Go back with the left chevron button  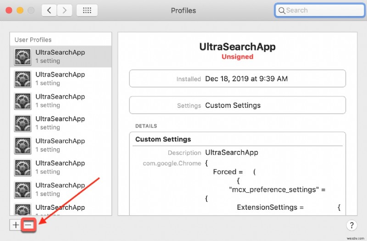pyautogui.click(x=49, y=10)
